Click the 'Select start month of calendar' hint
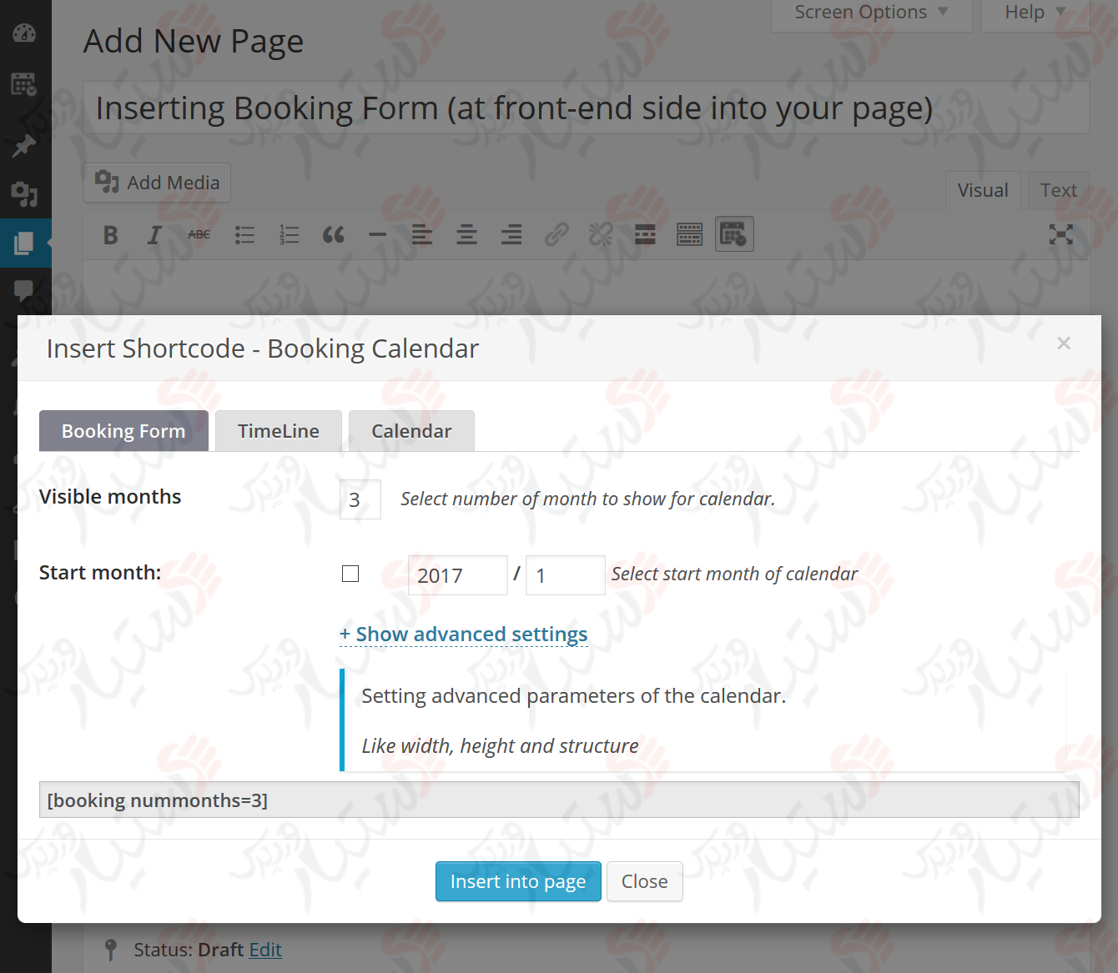The height and width of the screenshot is (973, 1118). click(x=734, y=574)
